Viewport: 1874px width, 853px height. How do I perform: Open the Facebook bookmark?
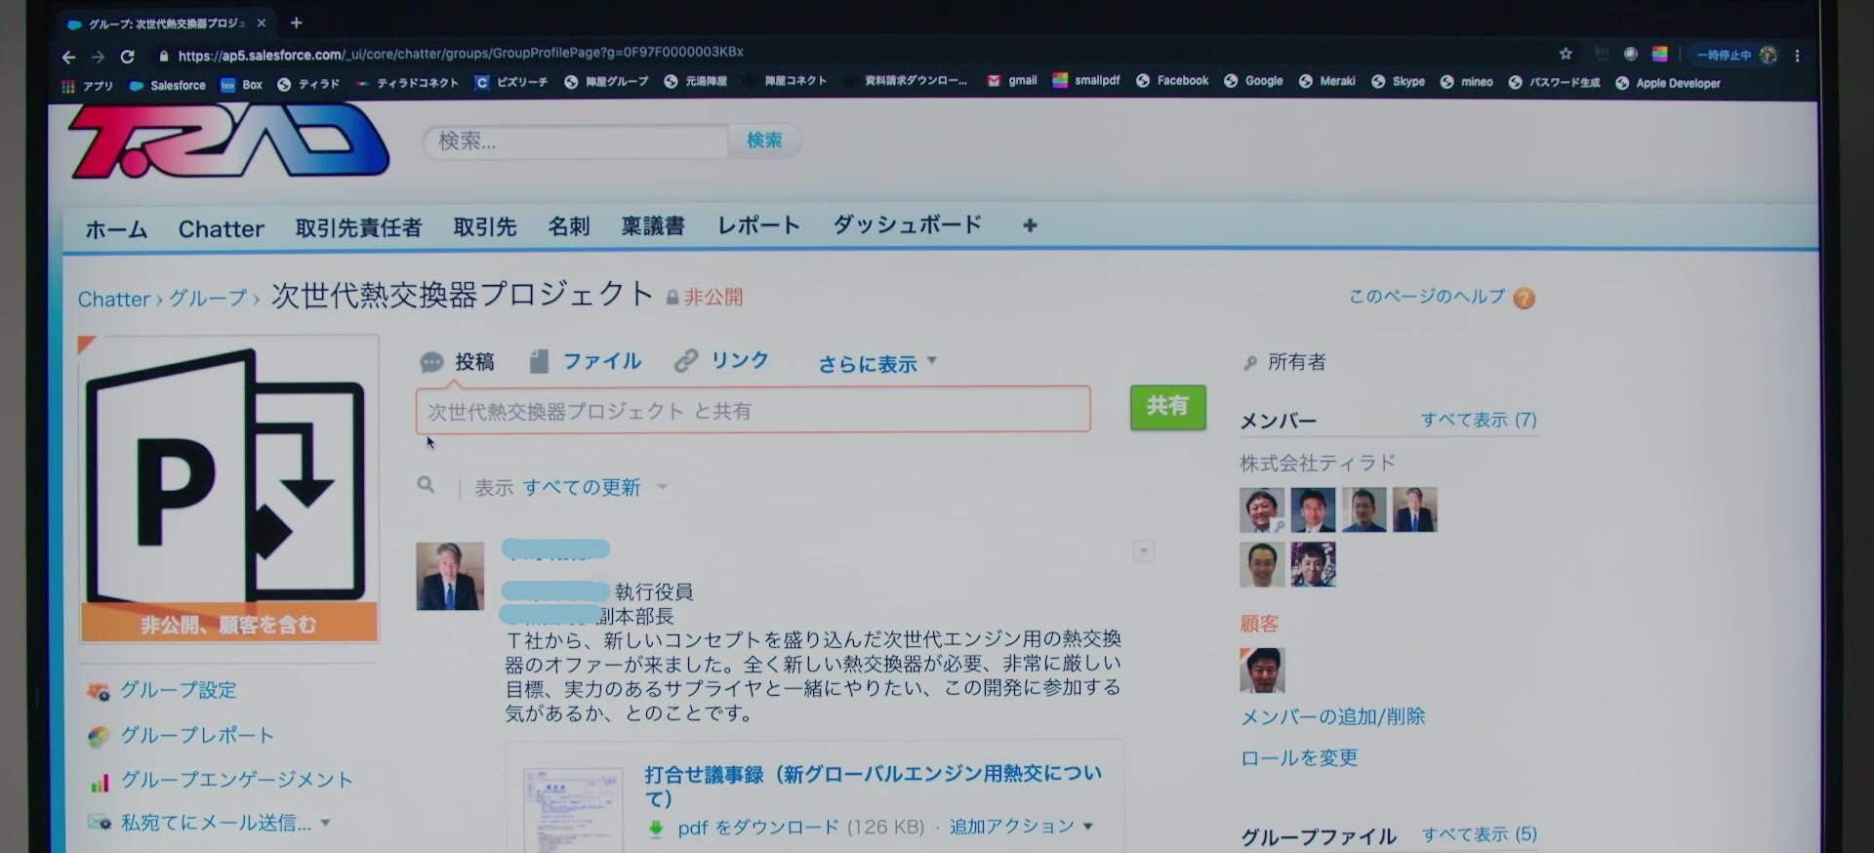click(1172, 81)
